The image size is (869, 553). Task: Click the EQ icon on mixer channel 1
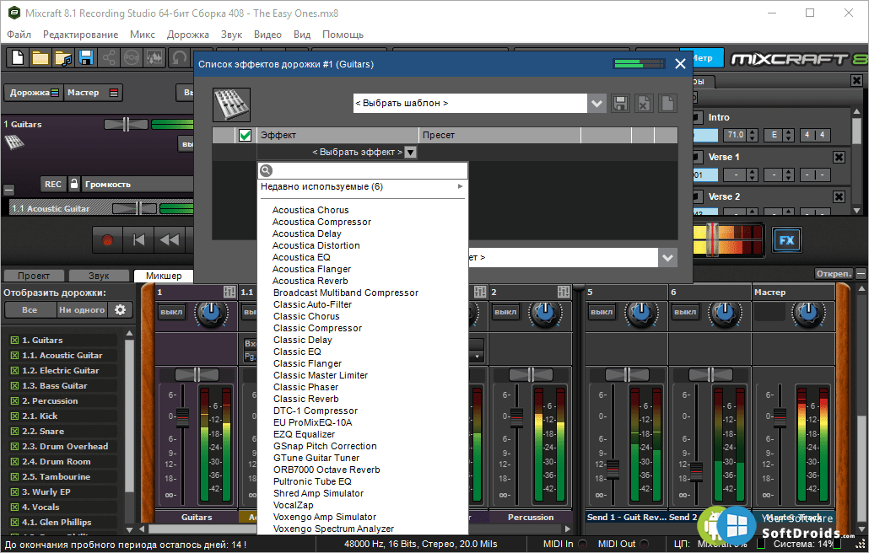[229, 292]
